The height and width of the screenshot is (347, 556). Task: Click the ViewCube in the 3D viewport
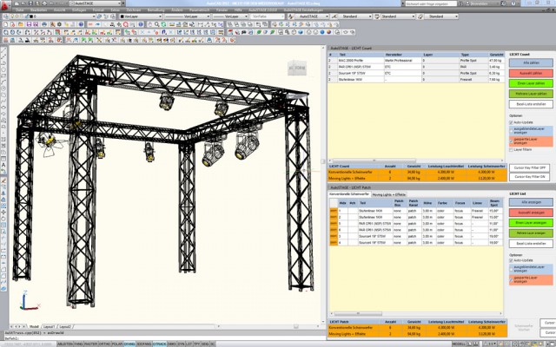point(296,68)
